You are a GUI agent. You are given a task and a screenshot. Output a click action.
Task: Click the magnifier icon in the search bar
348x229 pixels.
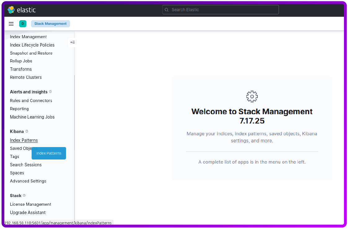coord(167,10)
